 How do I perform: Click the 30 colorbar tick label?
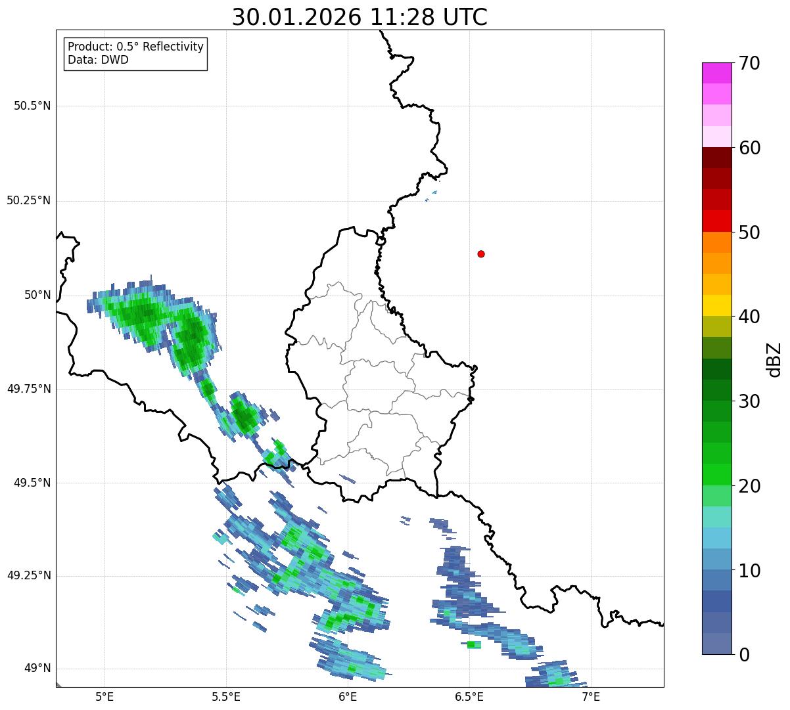(x=750, y=401)
